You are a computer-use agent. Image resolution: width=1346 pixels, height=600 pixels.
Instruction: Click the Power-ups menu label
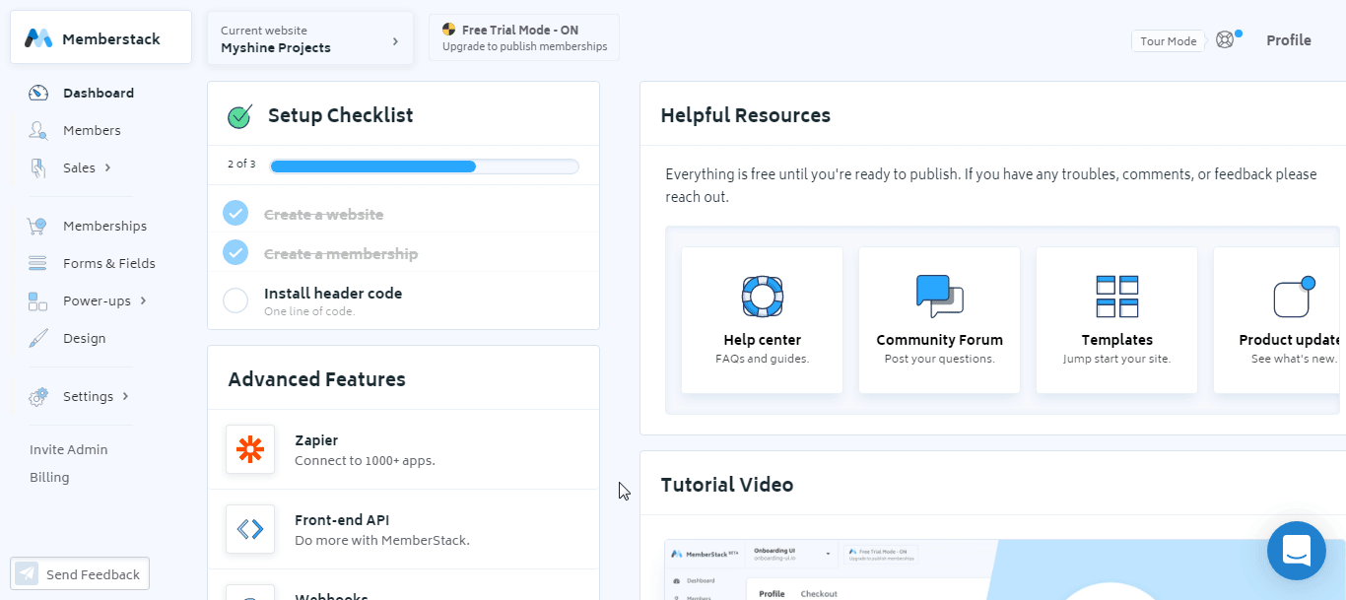click(x=97, y=300)
